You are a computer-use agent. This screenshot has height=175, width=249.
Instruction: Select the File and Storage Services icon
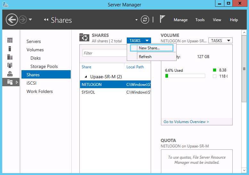pyautogui.click(x=10, y=82)
